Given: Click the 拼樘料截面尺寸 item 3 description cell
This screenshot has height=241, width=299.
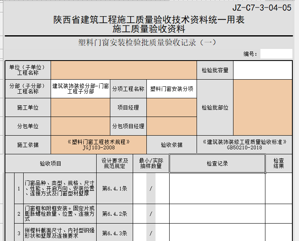Looking at the screenshot, I should coord(60,233).
